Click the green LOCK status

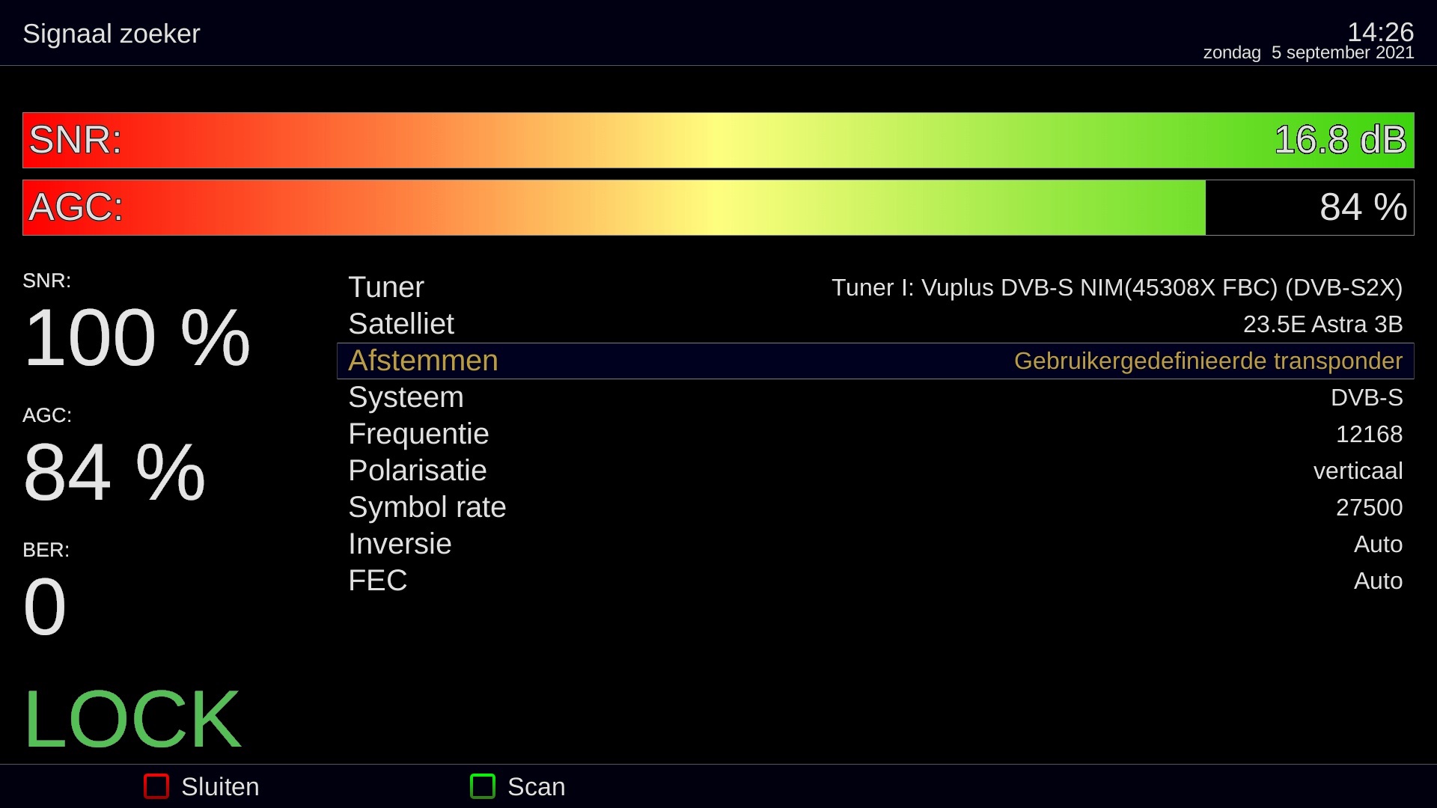coord(132,720)
